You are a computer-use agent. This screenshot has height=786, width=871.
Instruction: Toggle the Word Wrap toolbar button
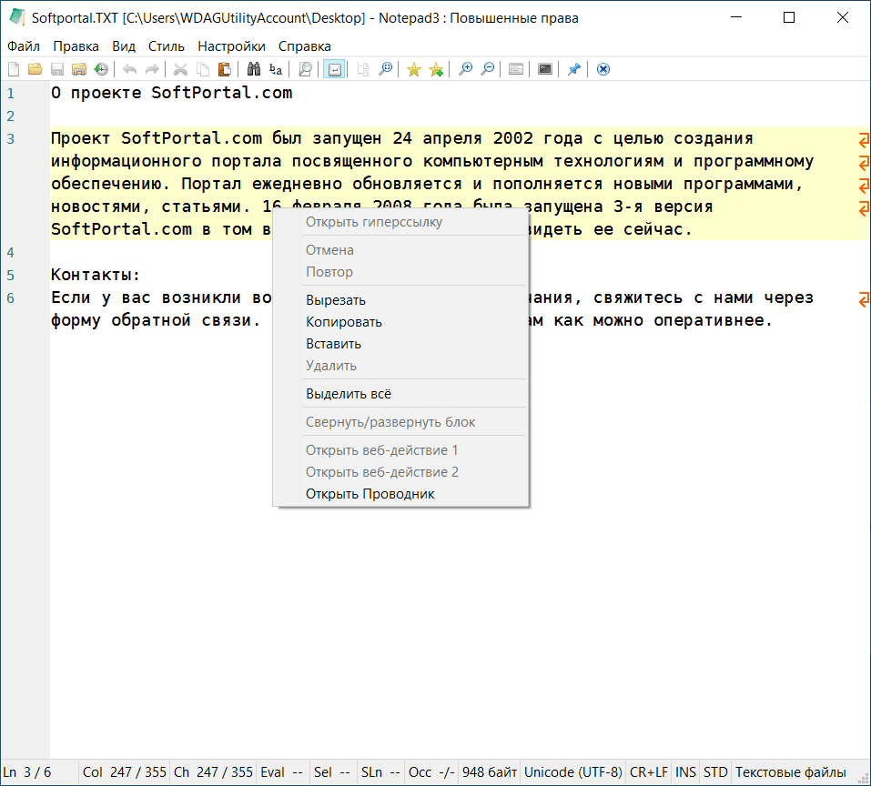tap(334, 69)
